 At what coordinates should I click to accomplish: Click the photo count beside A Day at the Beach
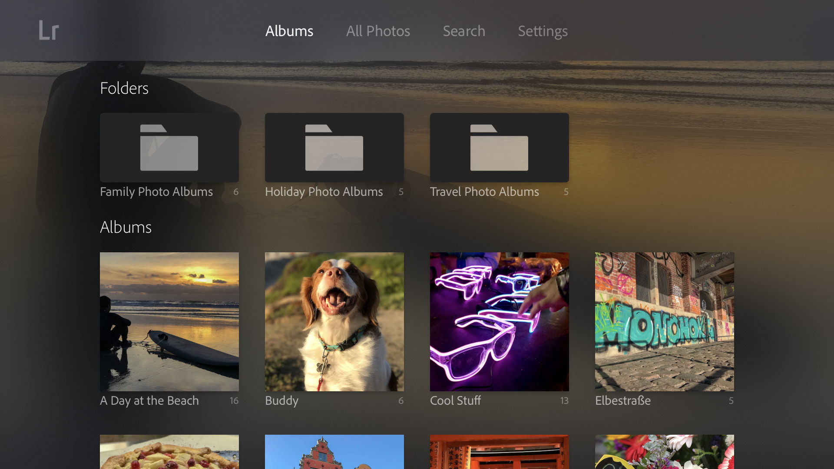(x=235, y=401)
